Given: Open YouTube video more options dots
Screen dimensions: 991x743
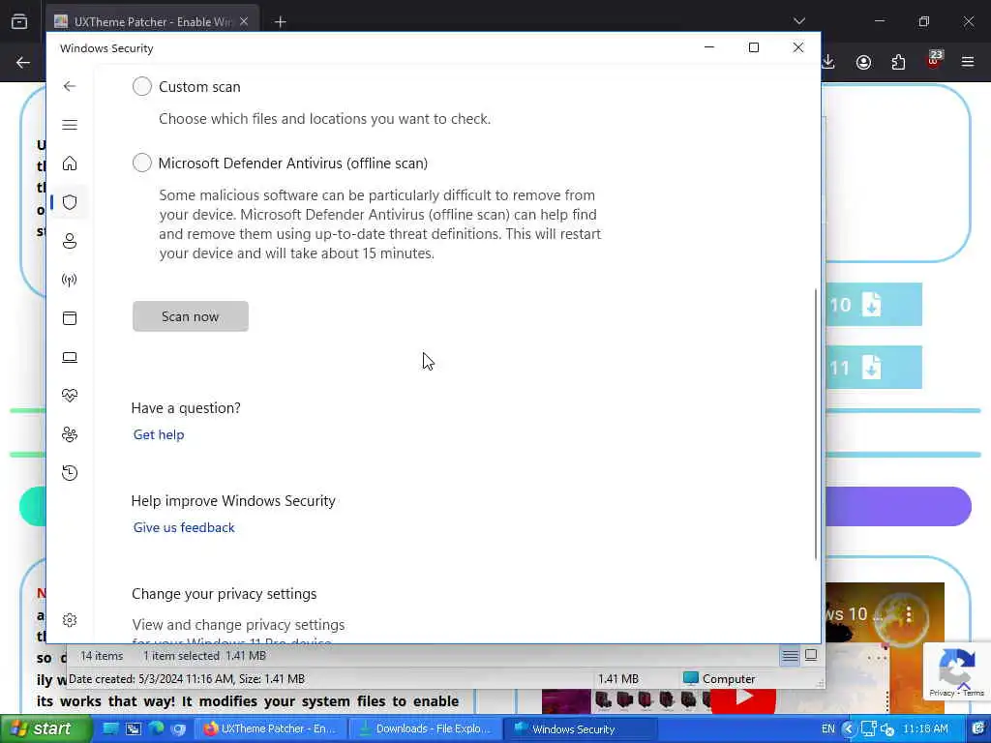Looking at the screenshot, I should tap(909, 613).
